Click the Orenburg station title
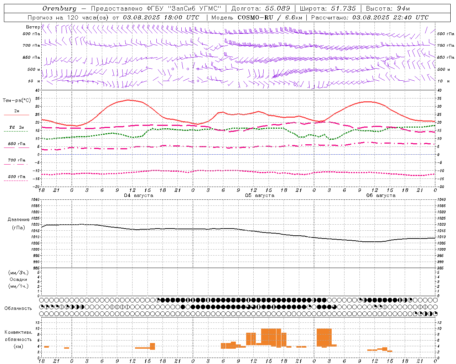 59,9
